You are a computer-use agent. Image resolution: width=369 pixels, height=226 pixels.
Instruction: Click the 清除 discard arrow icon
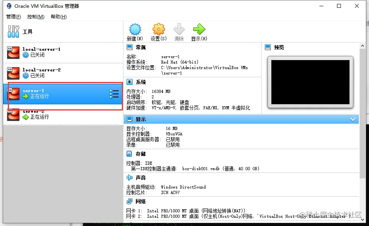point(179,29)
